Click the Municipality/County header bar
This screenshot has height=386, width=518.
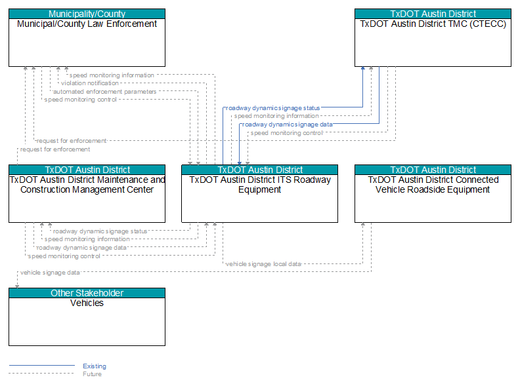coord(87,14)
